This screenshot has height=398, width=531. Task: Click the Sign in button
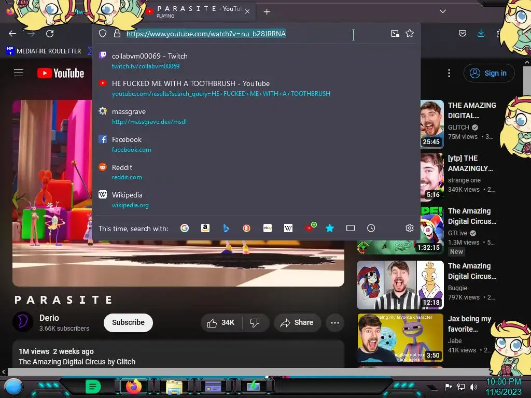pos(489,73)
